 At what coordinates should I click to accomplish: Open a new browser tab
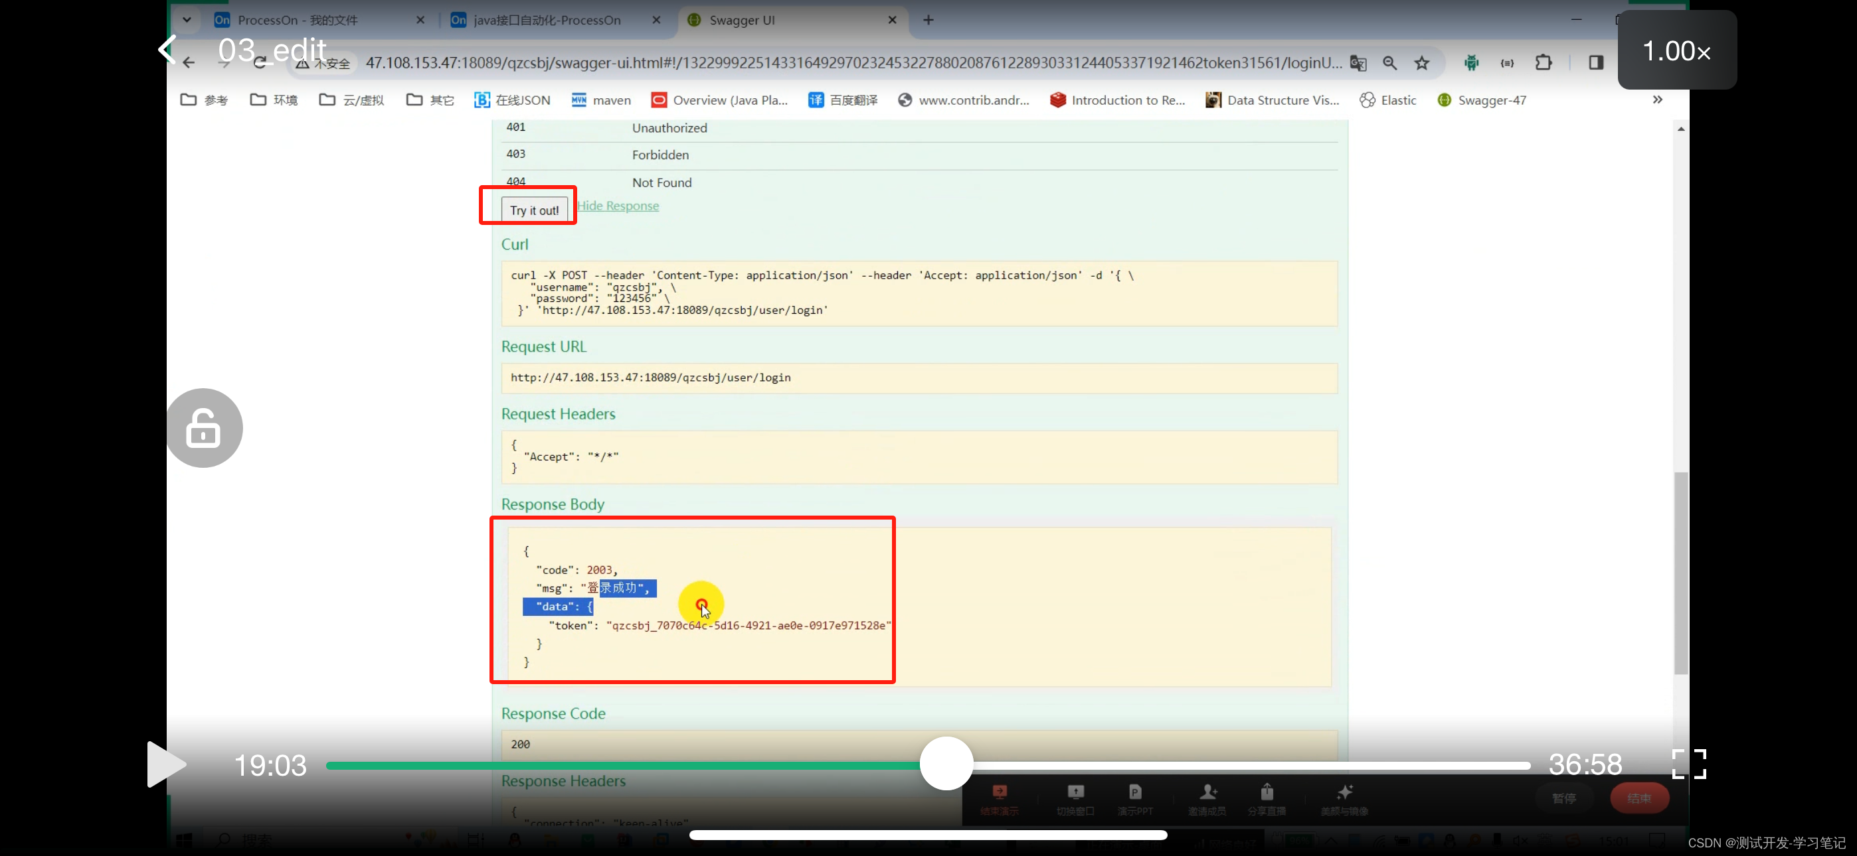(929, 20)
